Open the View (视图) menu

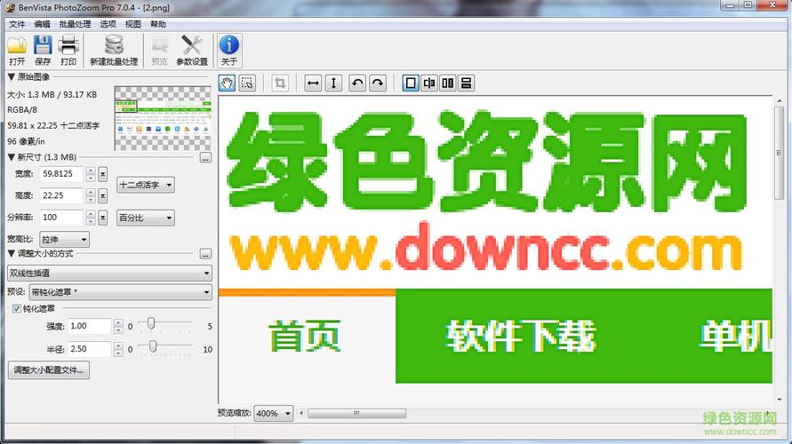132,24
